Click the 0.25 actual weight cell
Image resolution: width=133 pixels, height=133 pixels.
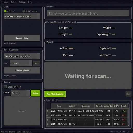point(108,120)
